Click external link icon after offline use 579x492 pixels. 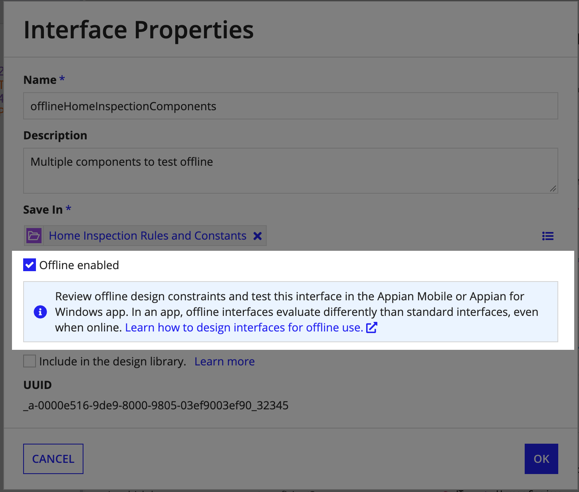[x=372, y=328]
